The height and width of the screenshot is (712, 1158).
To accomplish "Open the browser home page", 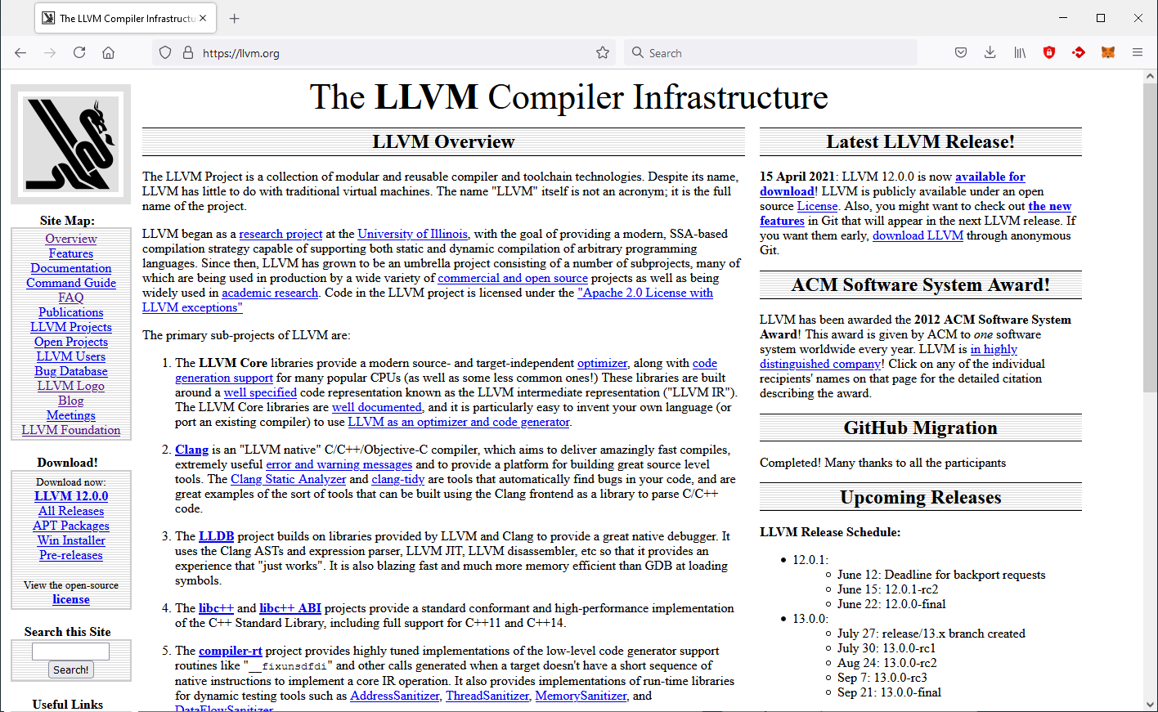I will 108,52.
